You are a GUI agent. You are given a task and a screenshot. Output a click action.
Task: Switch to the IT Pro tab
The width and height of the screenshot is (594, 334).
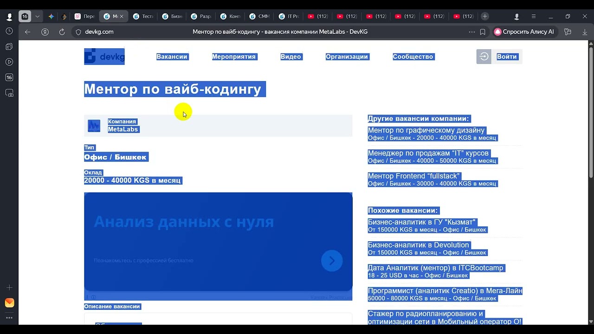tap(289, 16)
